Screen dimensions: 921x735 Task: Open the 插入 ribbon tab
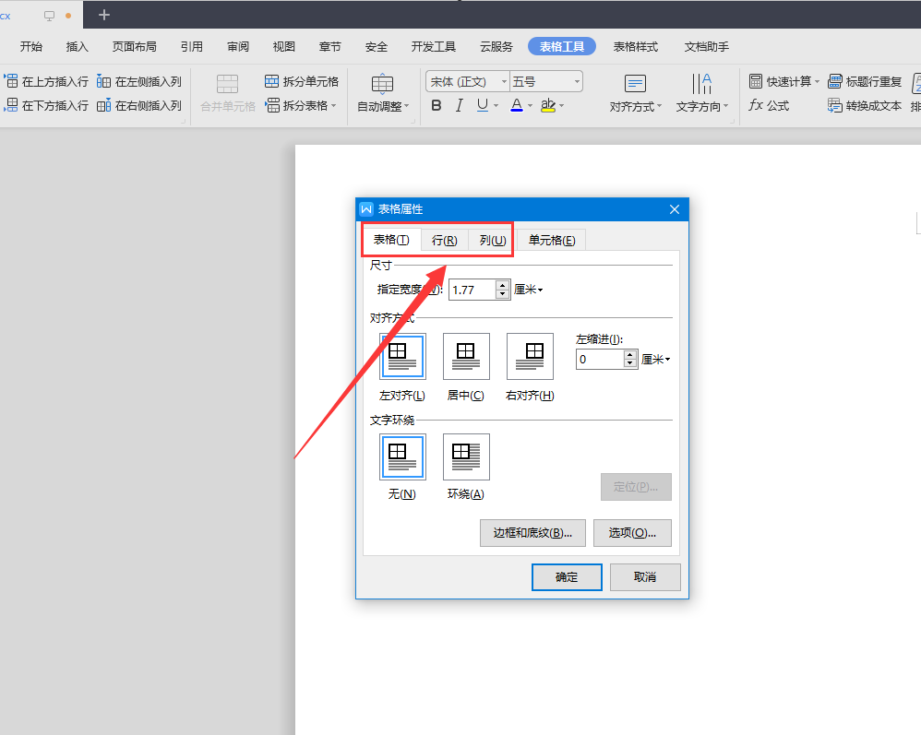(77, 46)
